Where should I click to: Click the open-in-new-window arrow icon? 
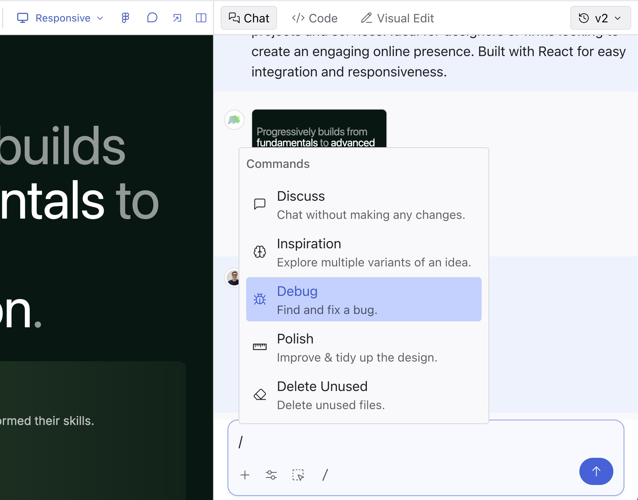(x=177, y=18)
